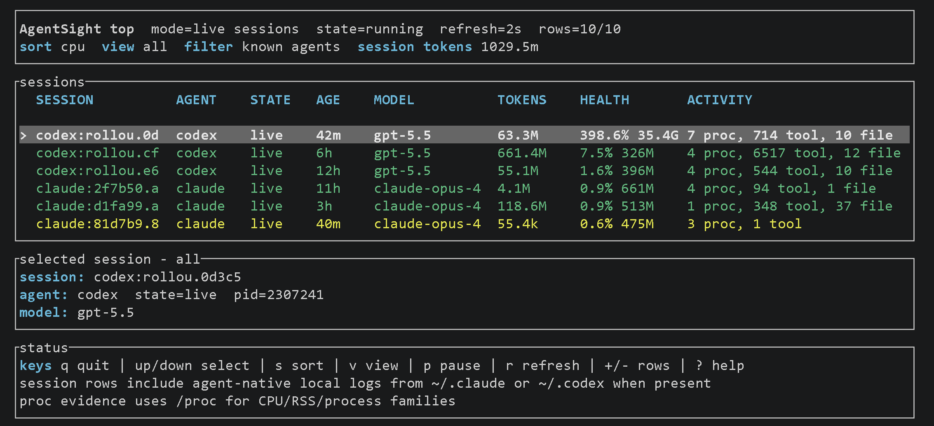
Task: Click the 'refresh=2s' value
Action: pyautogui.click(x=481, y=29)
